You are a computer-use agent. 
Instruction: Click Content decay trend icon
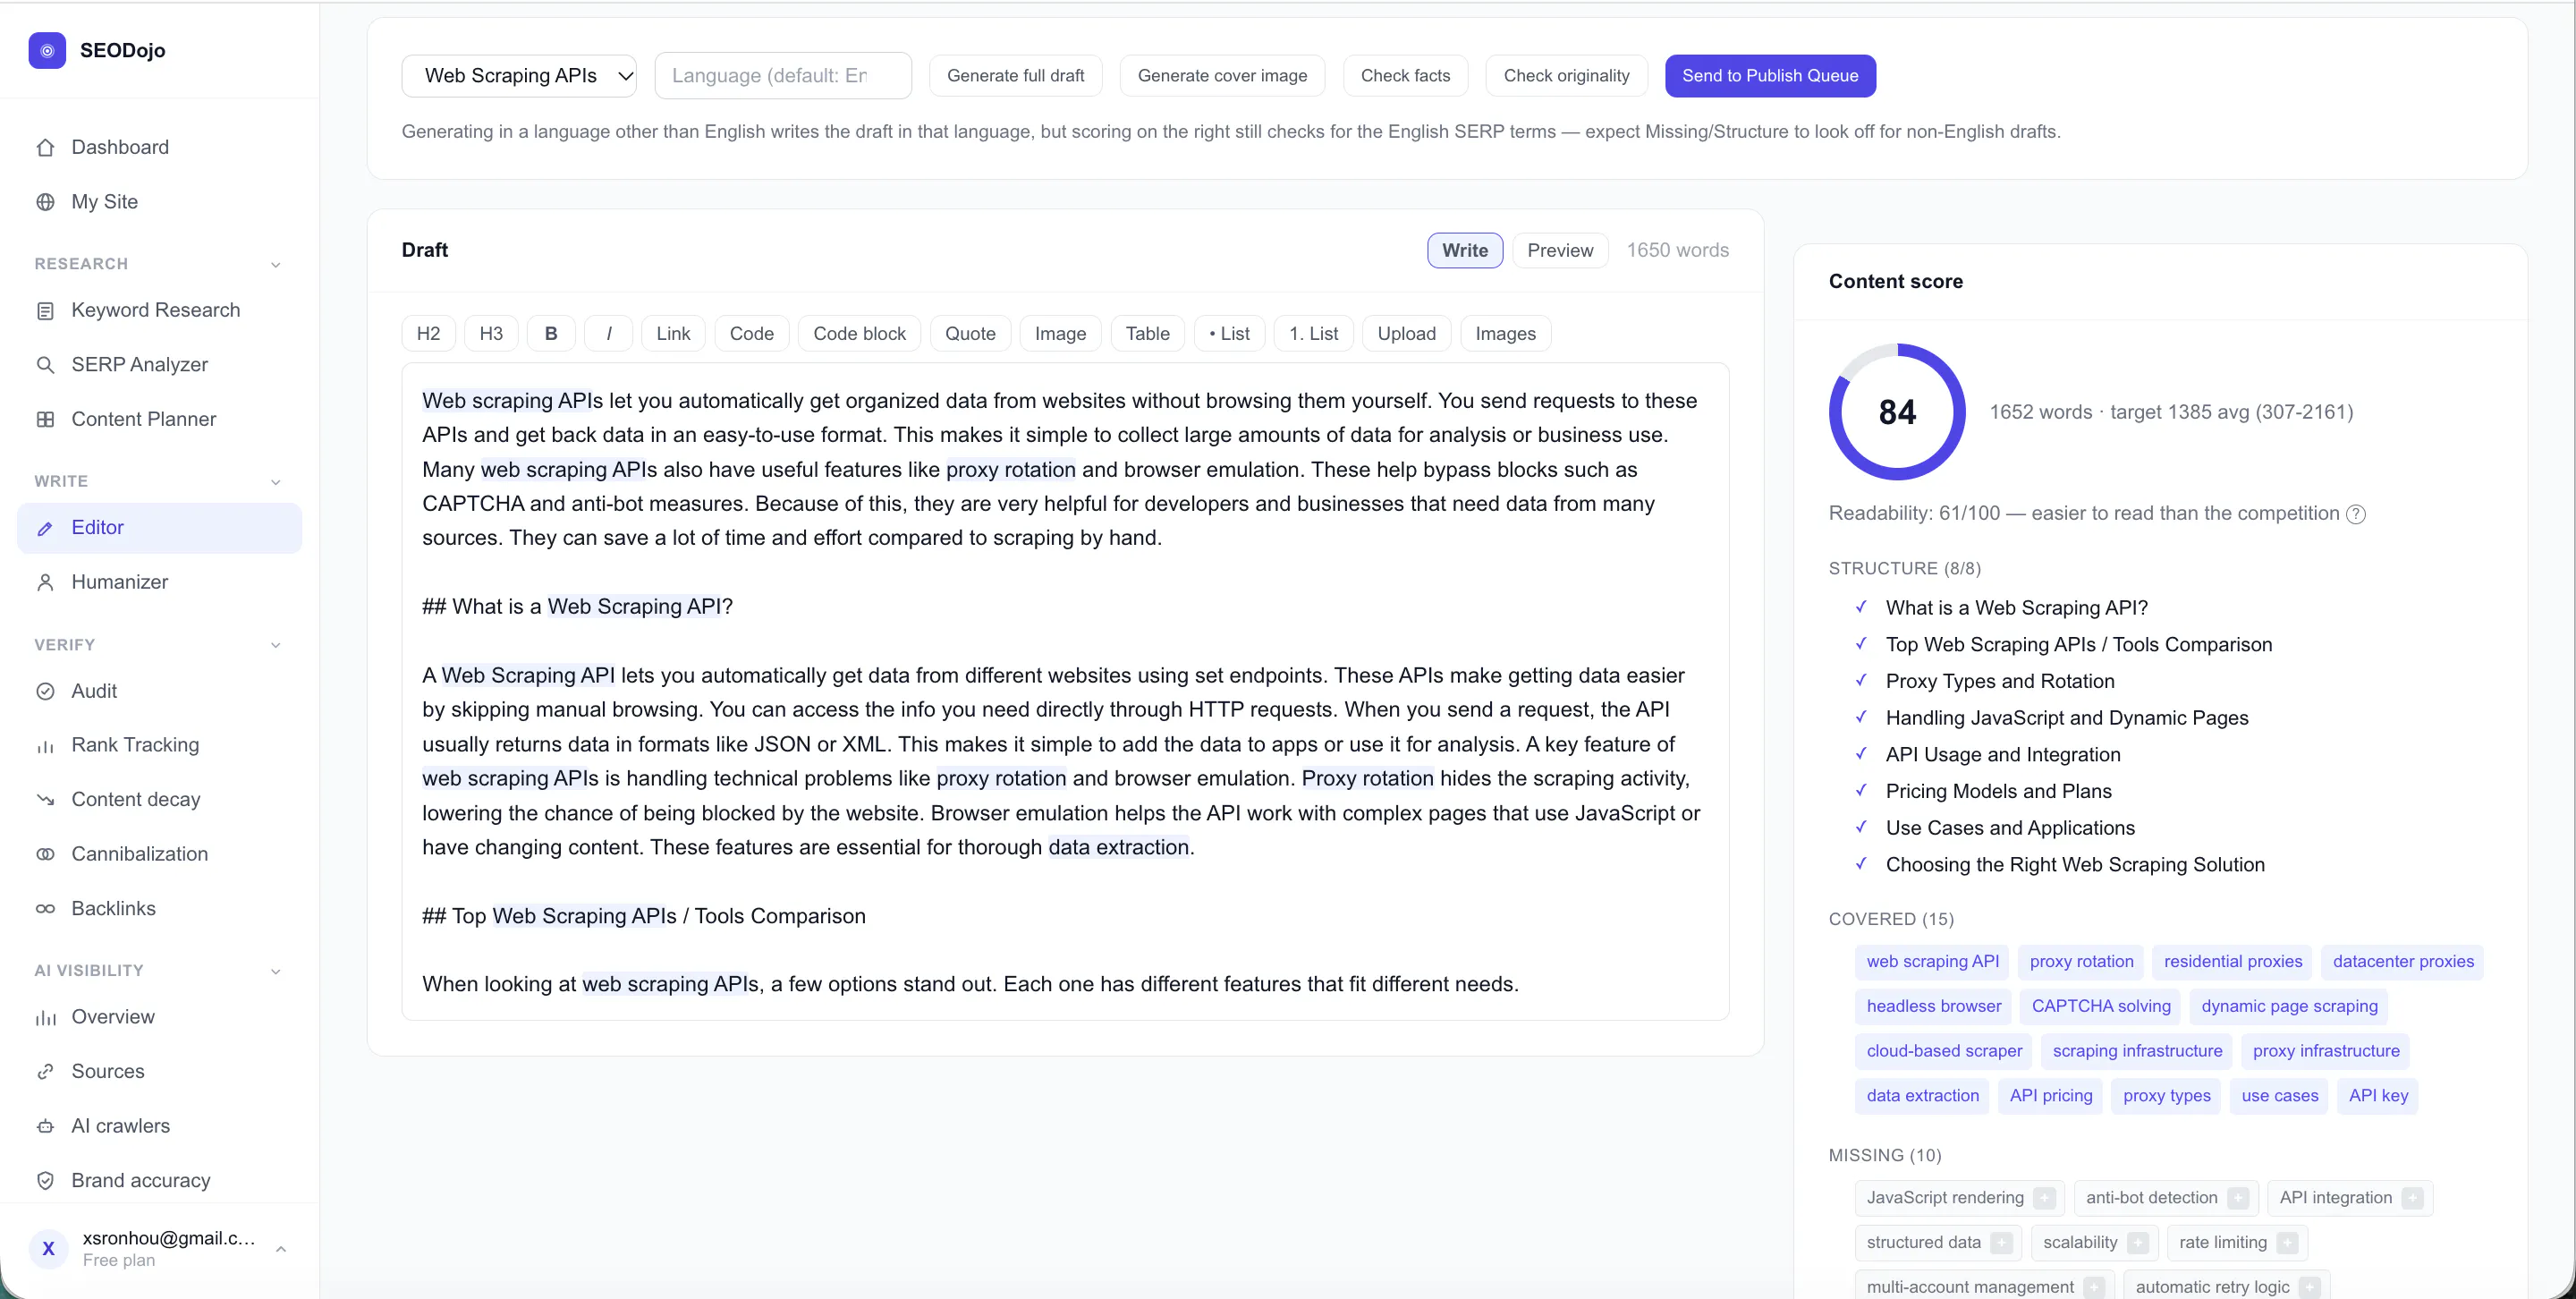click(x=45, y=800)
